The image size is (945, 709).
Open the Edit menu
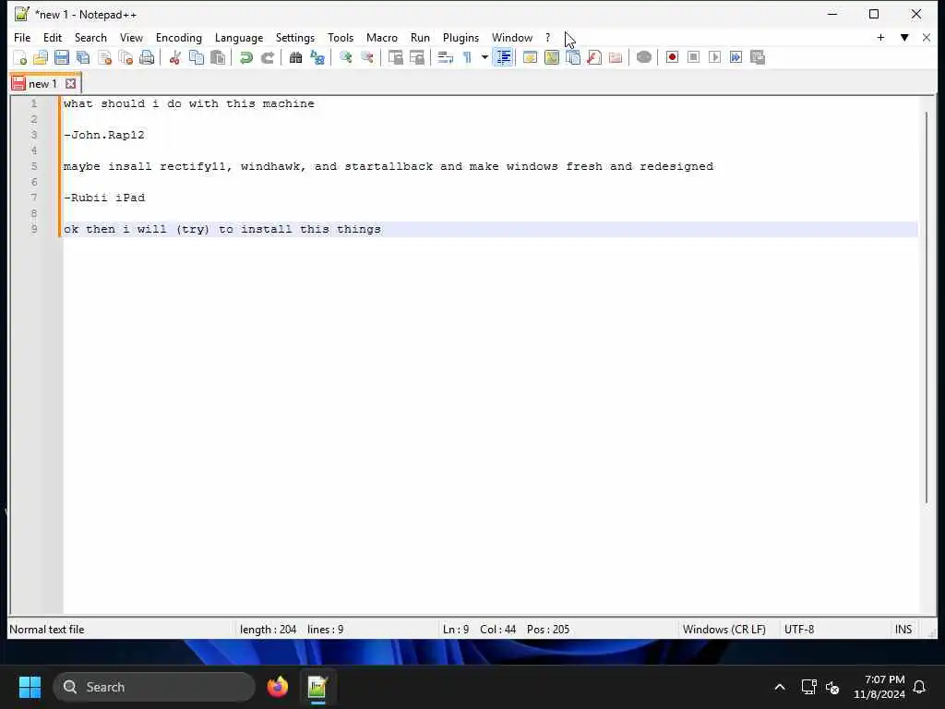53,37
